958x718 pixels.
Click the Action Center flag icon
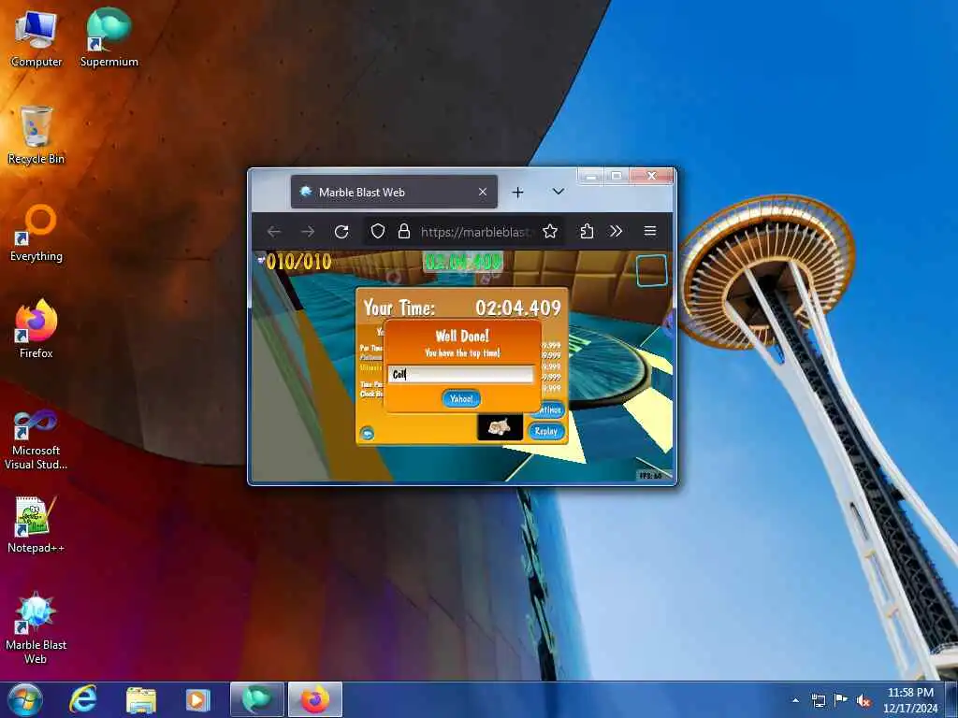click(x=841, y=700)
